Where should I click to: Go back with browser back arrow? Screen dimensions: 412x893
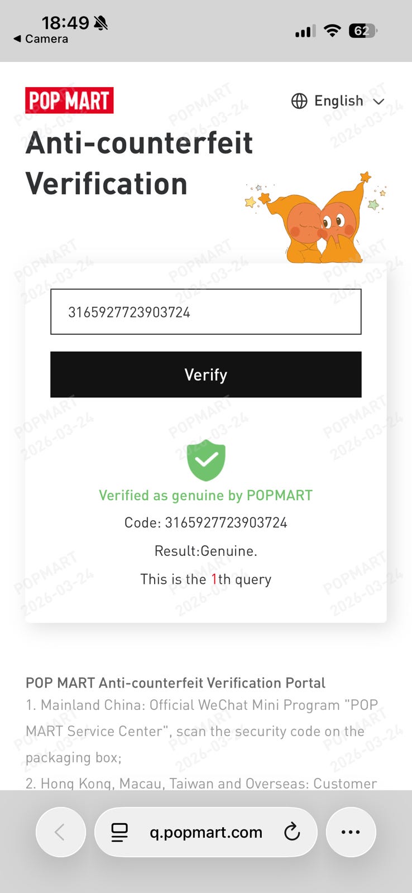60,832
